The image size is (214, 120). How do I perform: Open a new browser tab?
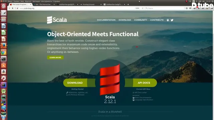pyautogui.click(x=128, y=4)
